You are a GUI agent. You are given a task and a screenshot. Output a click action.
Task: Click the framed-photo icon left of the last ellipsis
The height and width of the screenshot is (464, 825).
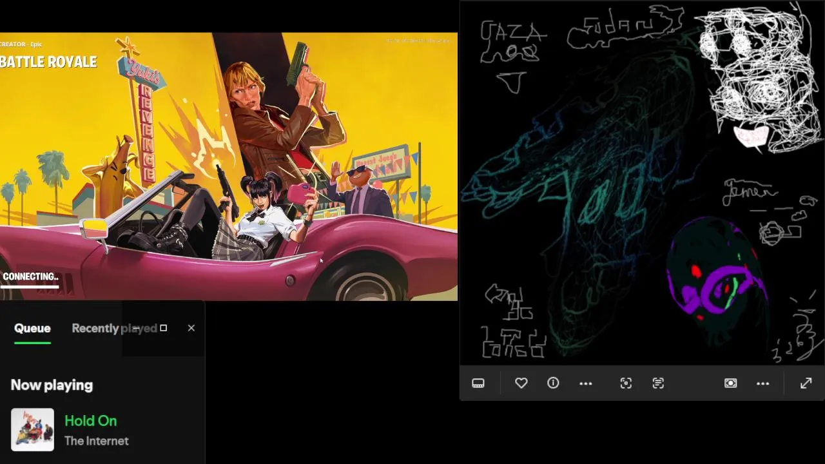pos(730,383)
